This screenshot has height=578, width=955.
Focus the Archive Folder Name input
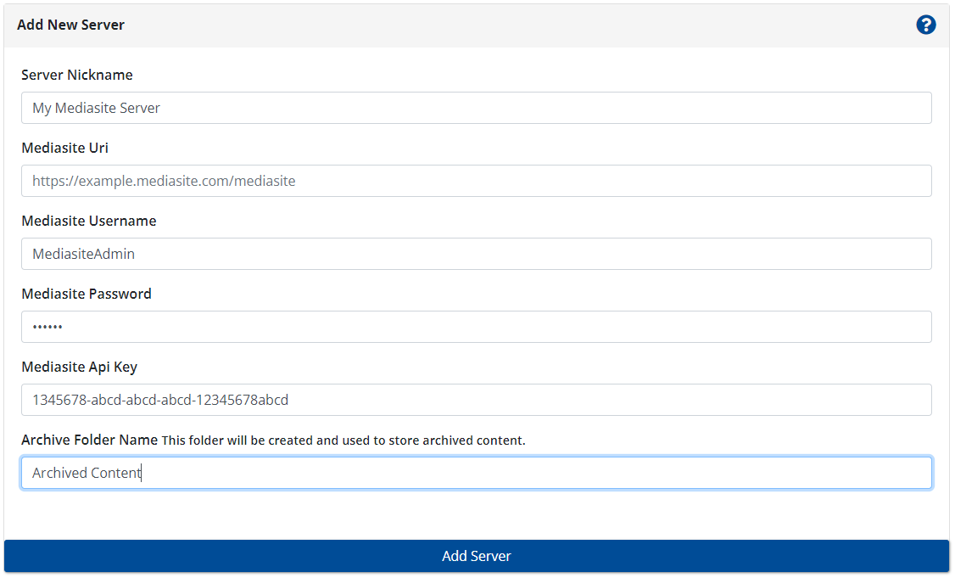477,473
